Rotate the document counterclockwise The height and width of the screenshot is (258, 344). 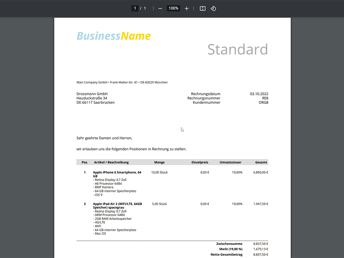pyautogui.click(x=213, y=8)
